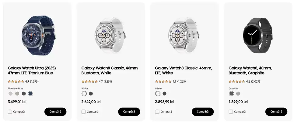
Task: Open 2.027 reviews link for Galaxy Watch8
Action: coord(256,81)
